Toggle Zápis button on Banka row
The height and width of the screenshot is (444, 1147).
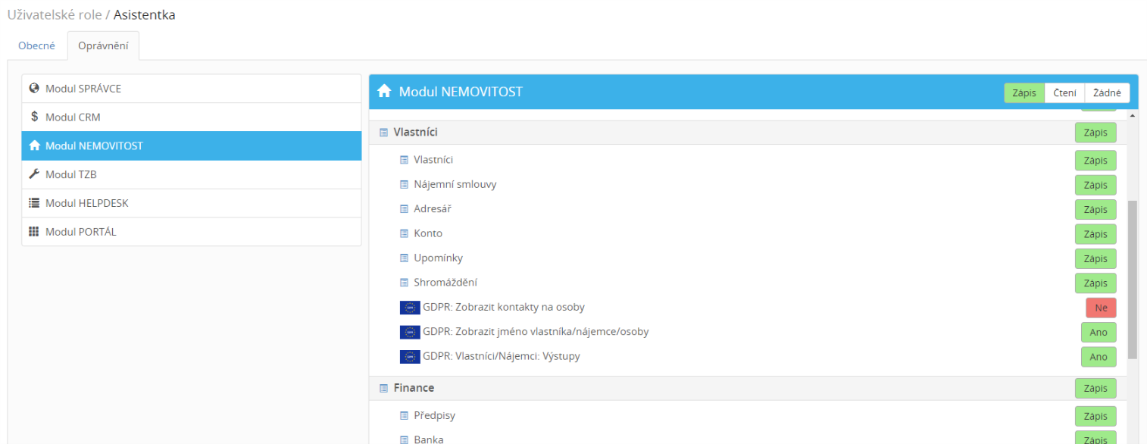1095,438
